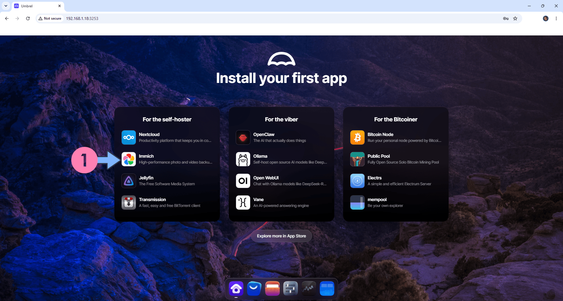Click the browser forward arrow
Viewport: 563px width, 301px height.
pos(17,18)
